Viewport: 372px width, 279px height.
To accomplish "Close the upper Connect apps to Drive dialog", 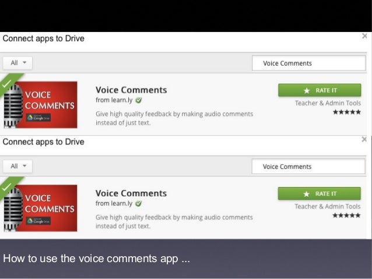I will (364, 36).
